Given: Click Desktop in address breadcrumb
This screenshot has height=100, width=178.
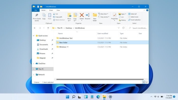Looking at the screenshot, I should point(69,28).
